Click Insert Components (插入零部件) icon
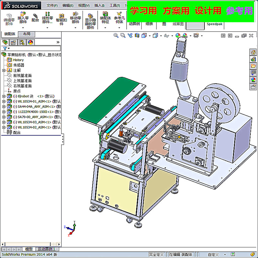The width and height of the screenshot is (258, 258). coord(23,18)
